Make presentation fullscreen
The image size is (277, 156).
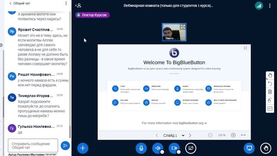(x=245, y=48)
